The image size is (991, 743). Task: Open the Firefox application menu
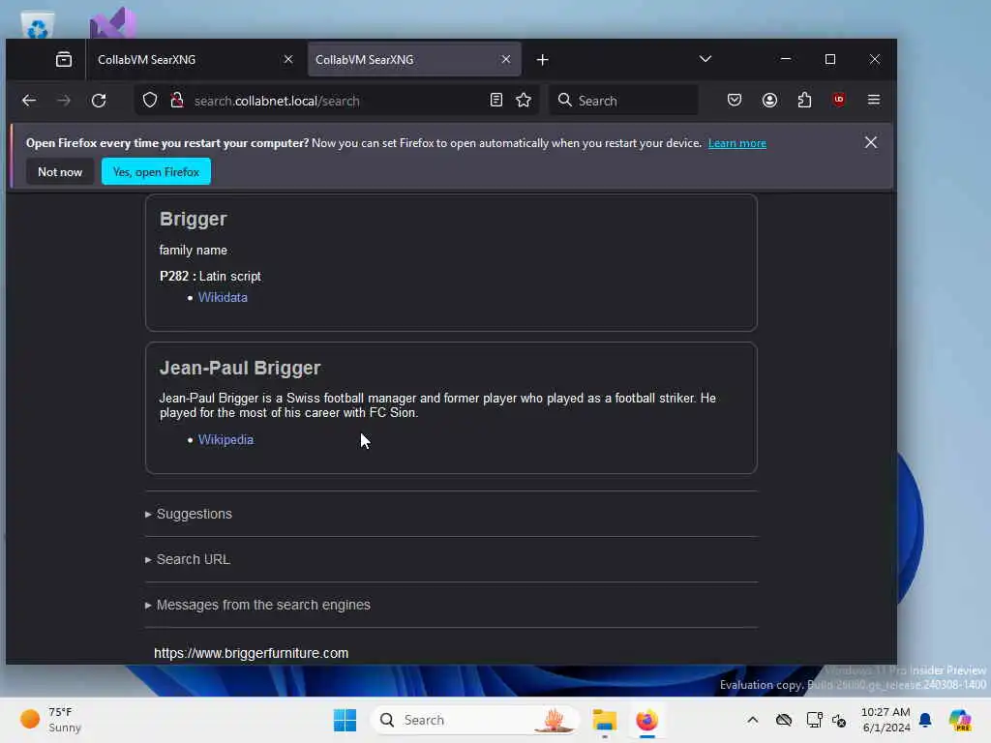pos(874,100)
